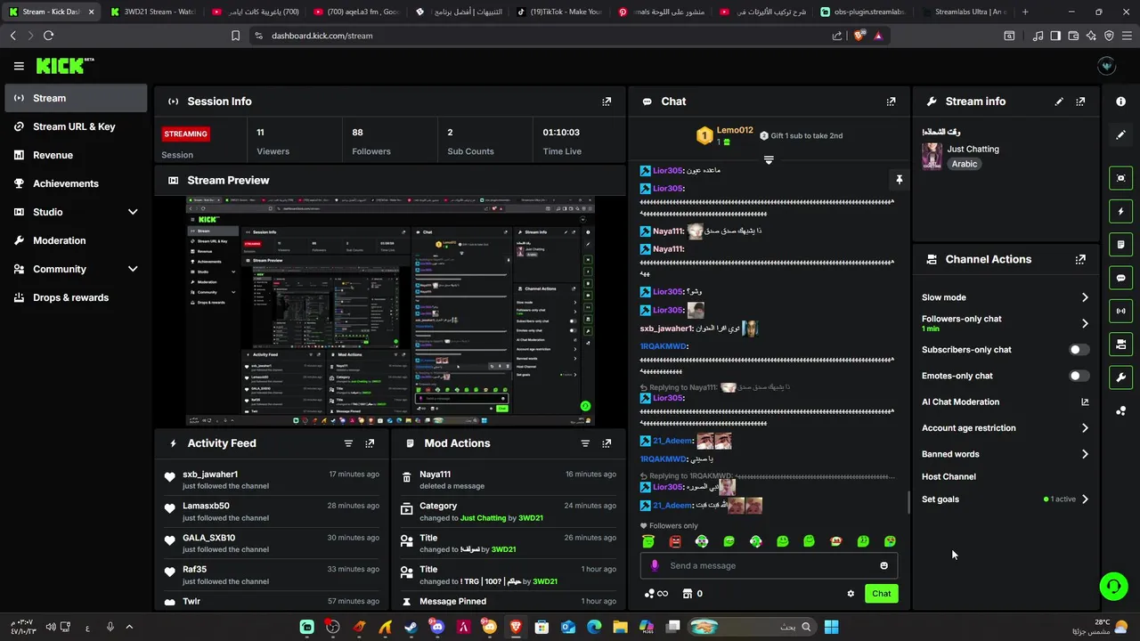1140x641 pixels.
Task: Open Revenue in the sidebar
Action: pyautogui.click(x=76, y=155)
